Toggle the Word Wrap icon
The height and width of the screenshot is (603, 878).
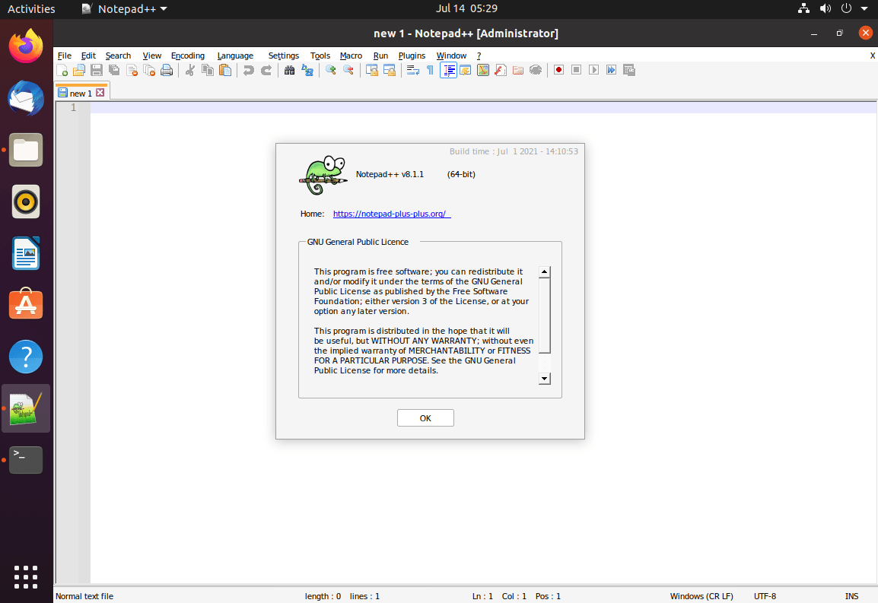click(412, 70)
